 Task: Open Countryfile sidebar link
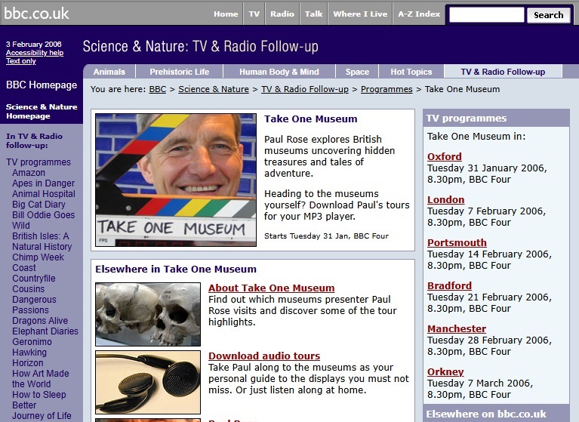pos(34,279)
